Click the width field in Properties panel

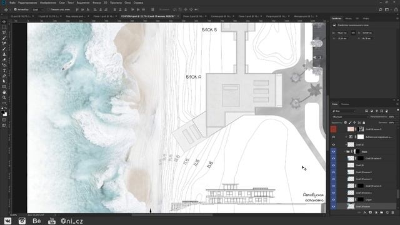point(342,33)
